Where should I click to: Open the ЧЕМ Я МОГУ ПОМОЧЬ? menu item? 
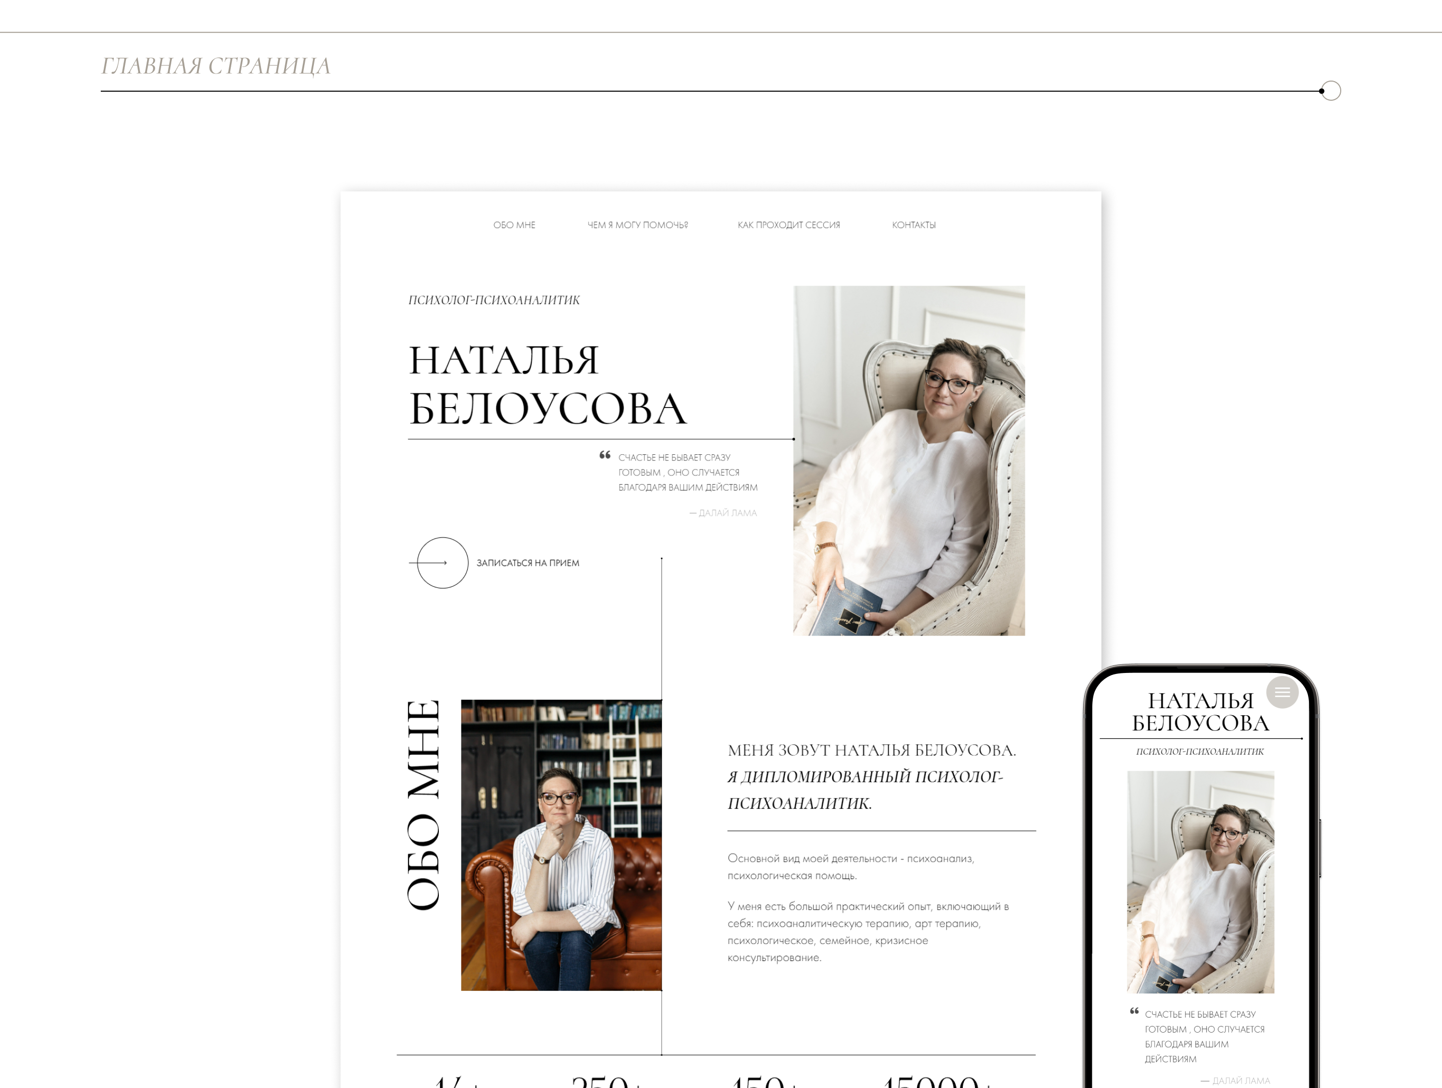coord(637,225)
